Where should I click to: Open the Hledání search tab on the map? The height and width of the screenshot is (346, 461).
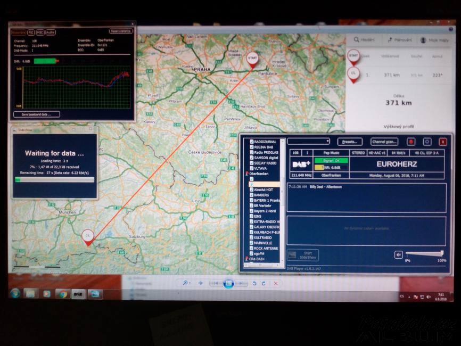[x=364, y=40]
